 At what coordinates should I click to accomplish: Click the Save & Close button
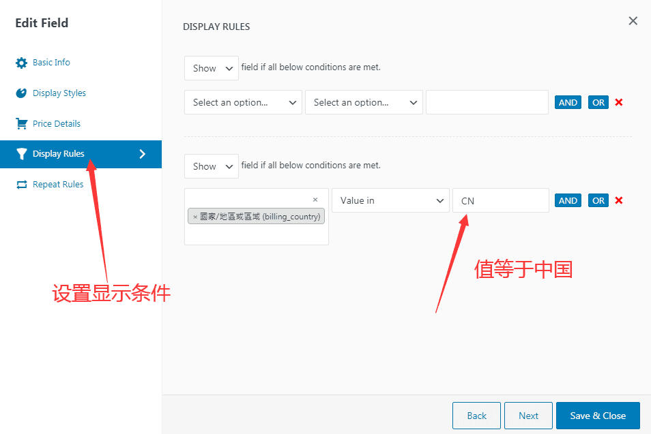[598, 415]
